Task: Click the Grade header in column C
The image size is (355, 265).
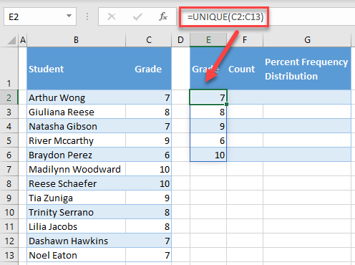Action: [x=149, y=68]
